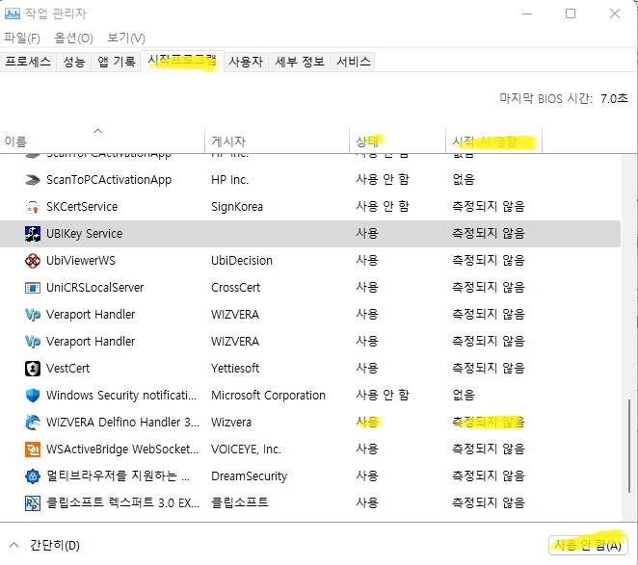This screenshot has height=565, width=638.
Task: Click the UniCRSLocalServer icon
Action: [x=33, y=288]
